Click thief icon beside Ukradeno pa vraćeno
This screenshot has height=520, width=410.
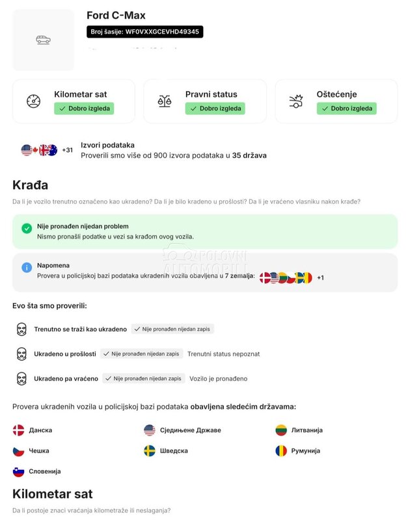[x=21, y=378]
